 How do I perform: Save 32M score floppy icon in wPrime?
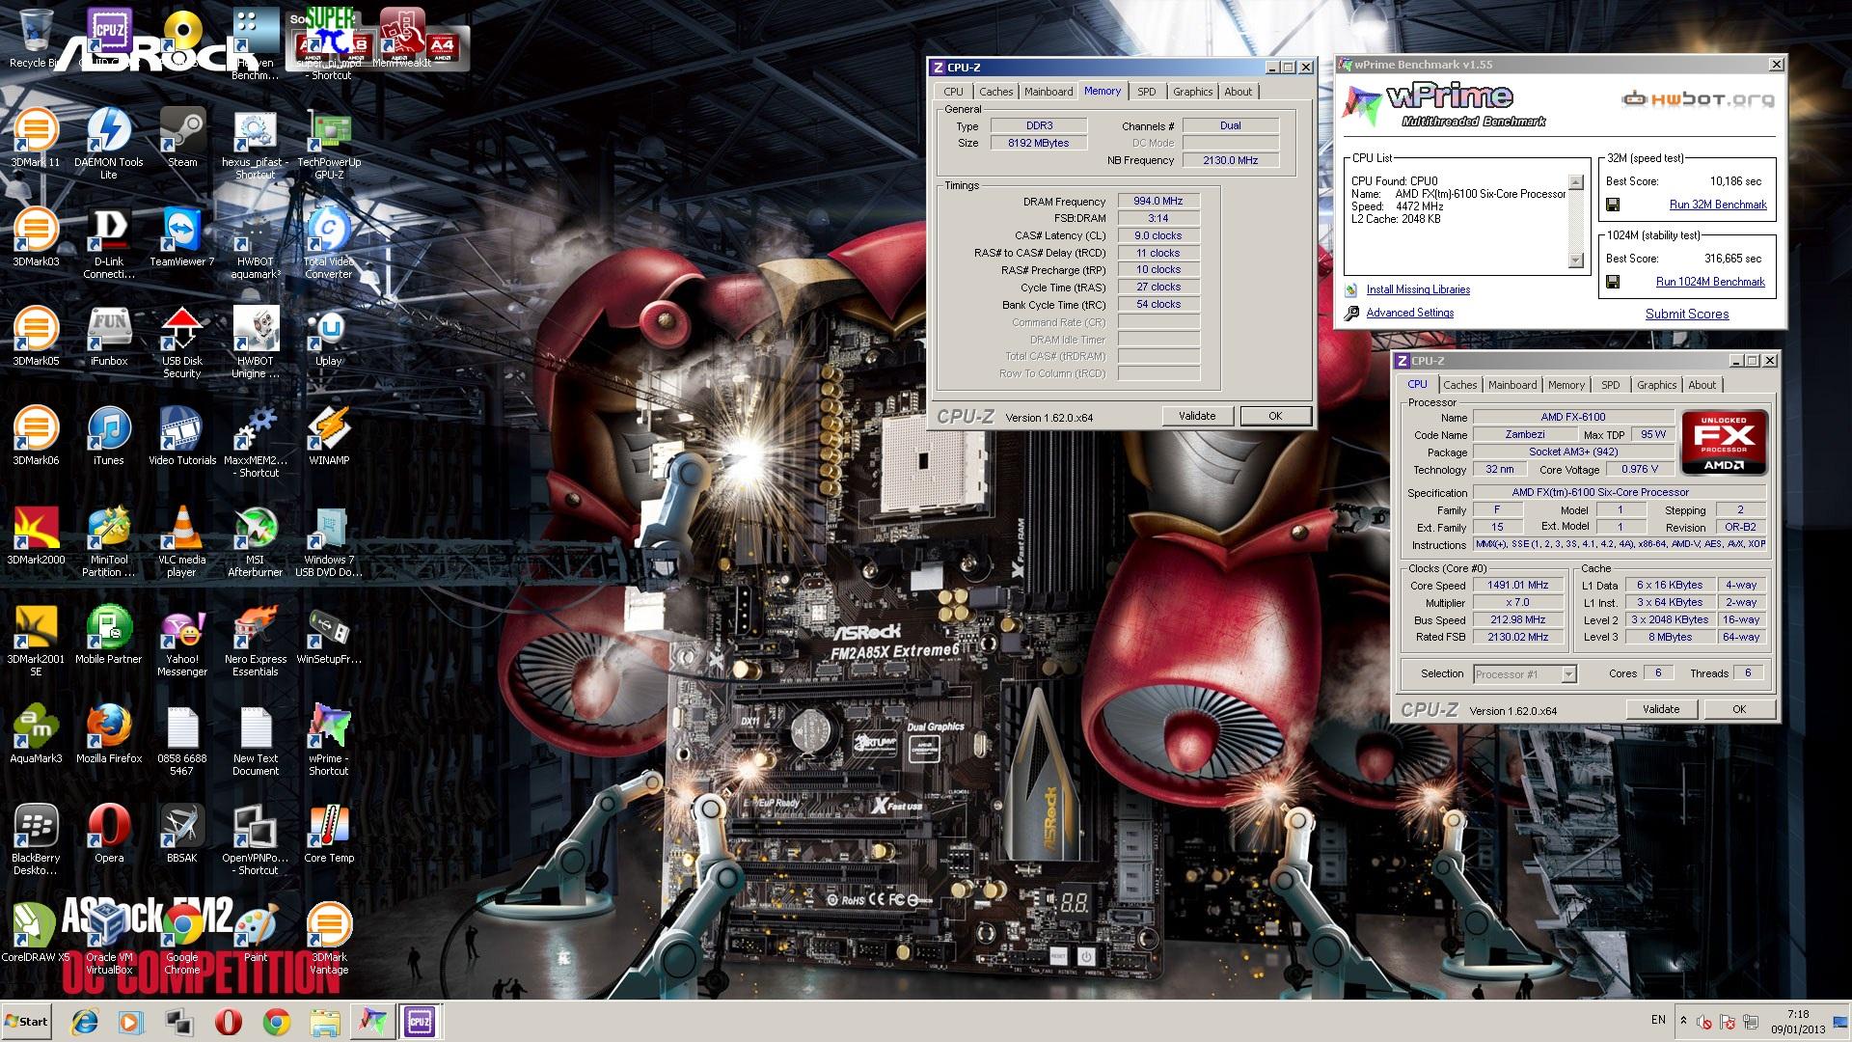pyautogui.click(x=1612, y=205)
